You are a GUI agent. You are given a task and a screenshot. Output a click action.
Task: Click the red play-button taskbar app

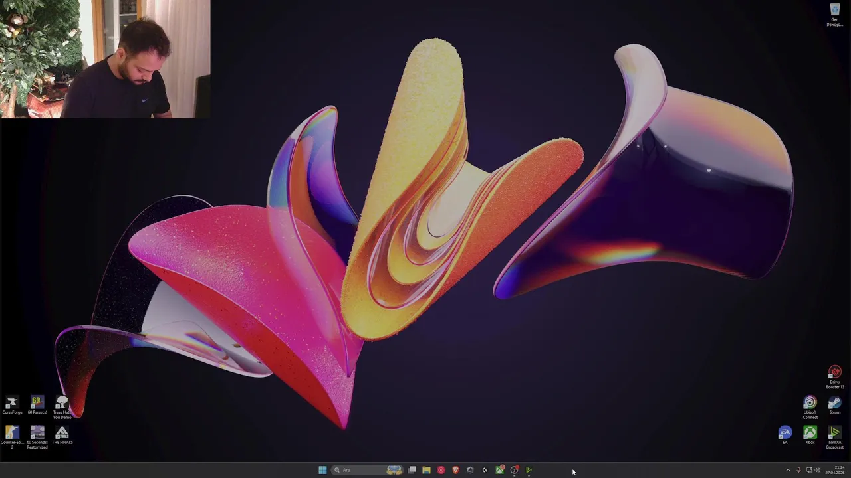[441, 470]
